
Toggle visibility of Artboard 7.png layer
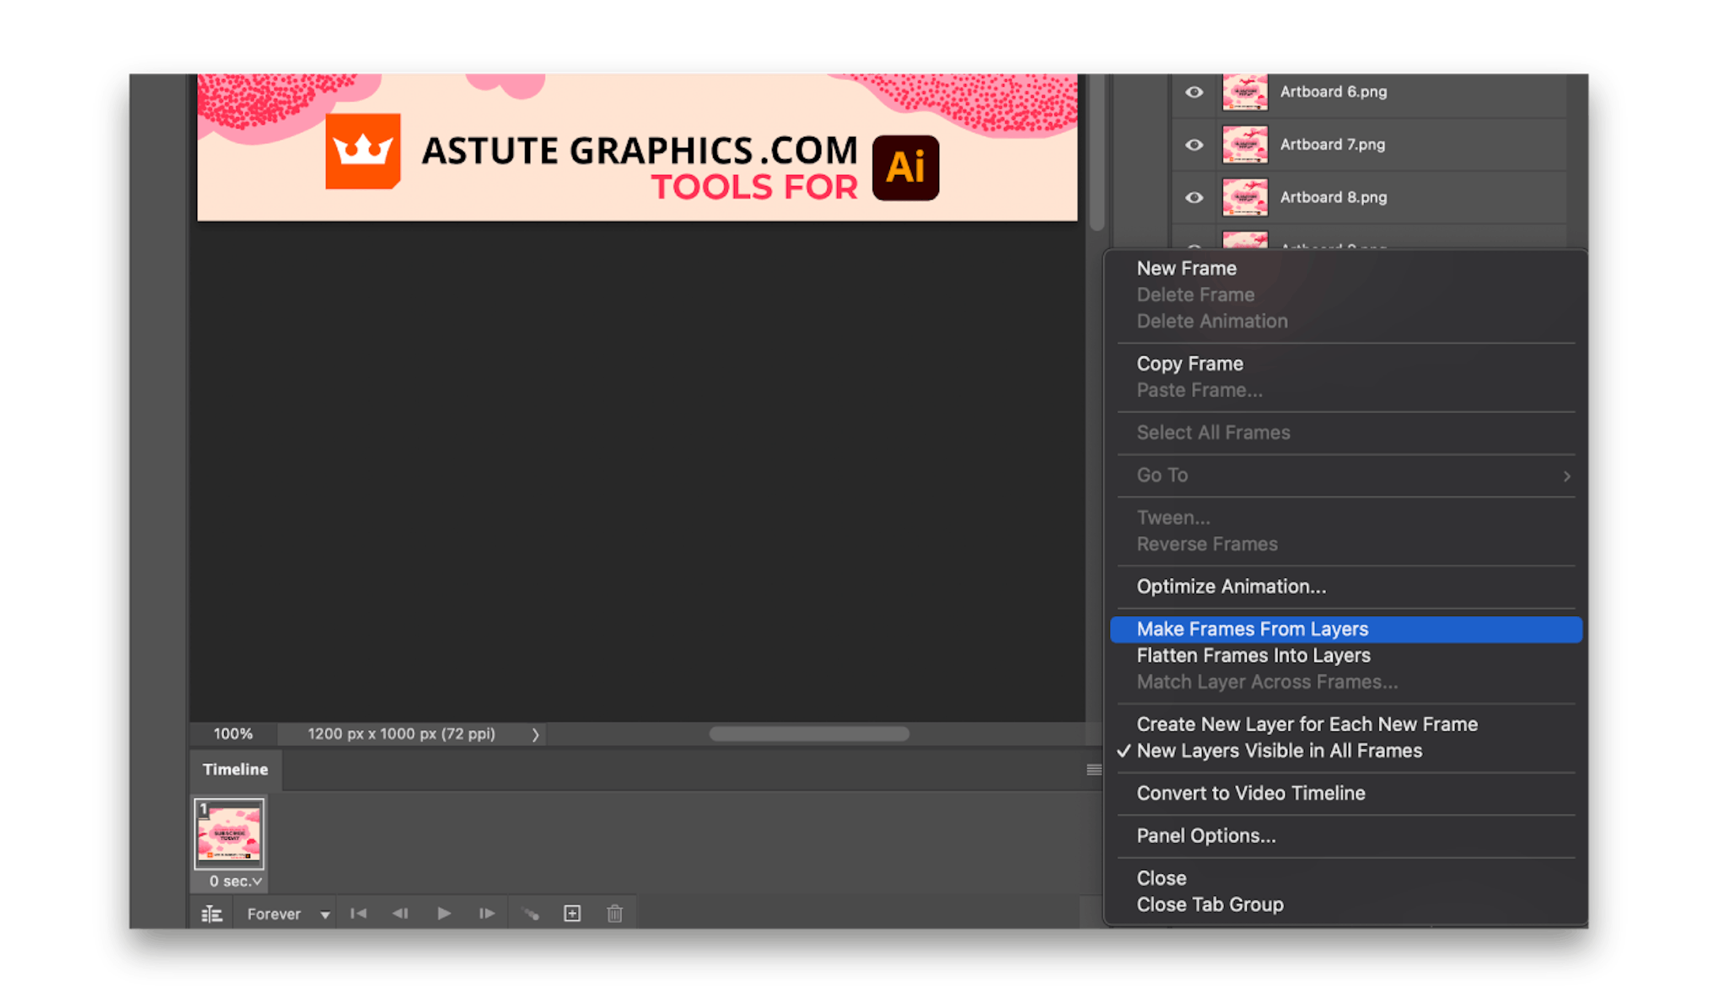[1194, 144]
